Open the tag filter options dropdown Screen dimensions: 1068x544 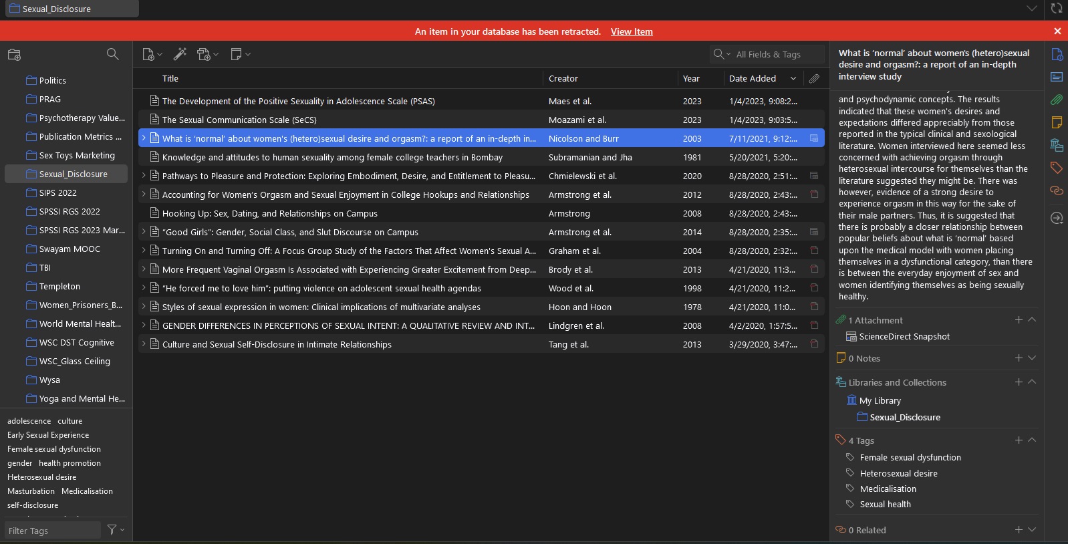pos(116,530)
